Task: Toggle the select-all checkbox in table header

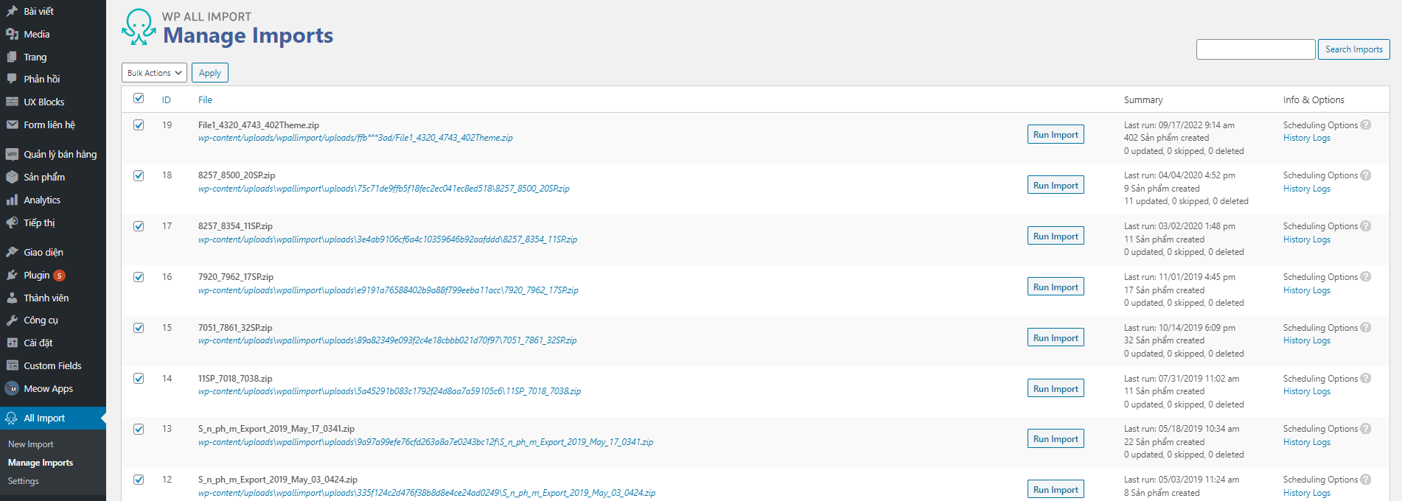Action: pos(139,99)
